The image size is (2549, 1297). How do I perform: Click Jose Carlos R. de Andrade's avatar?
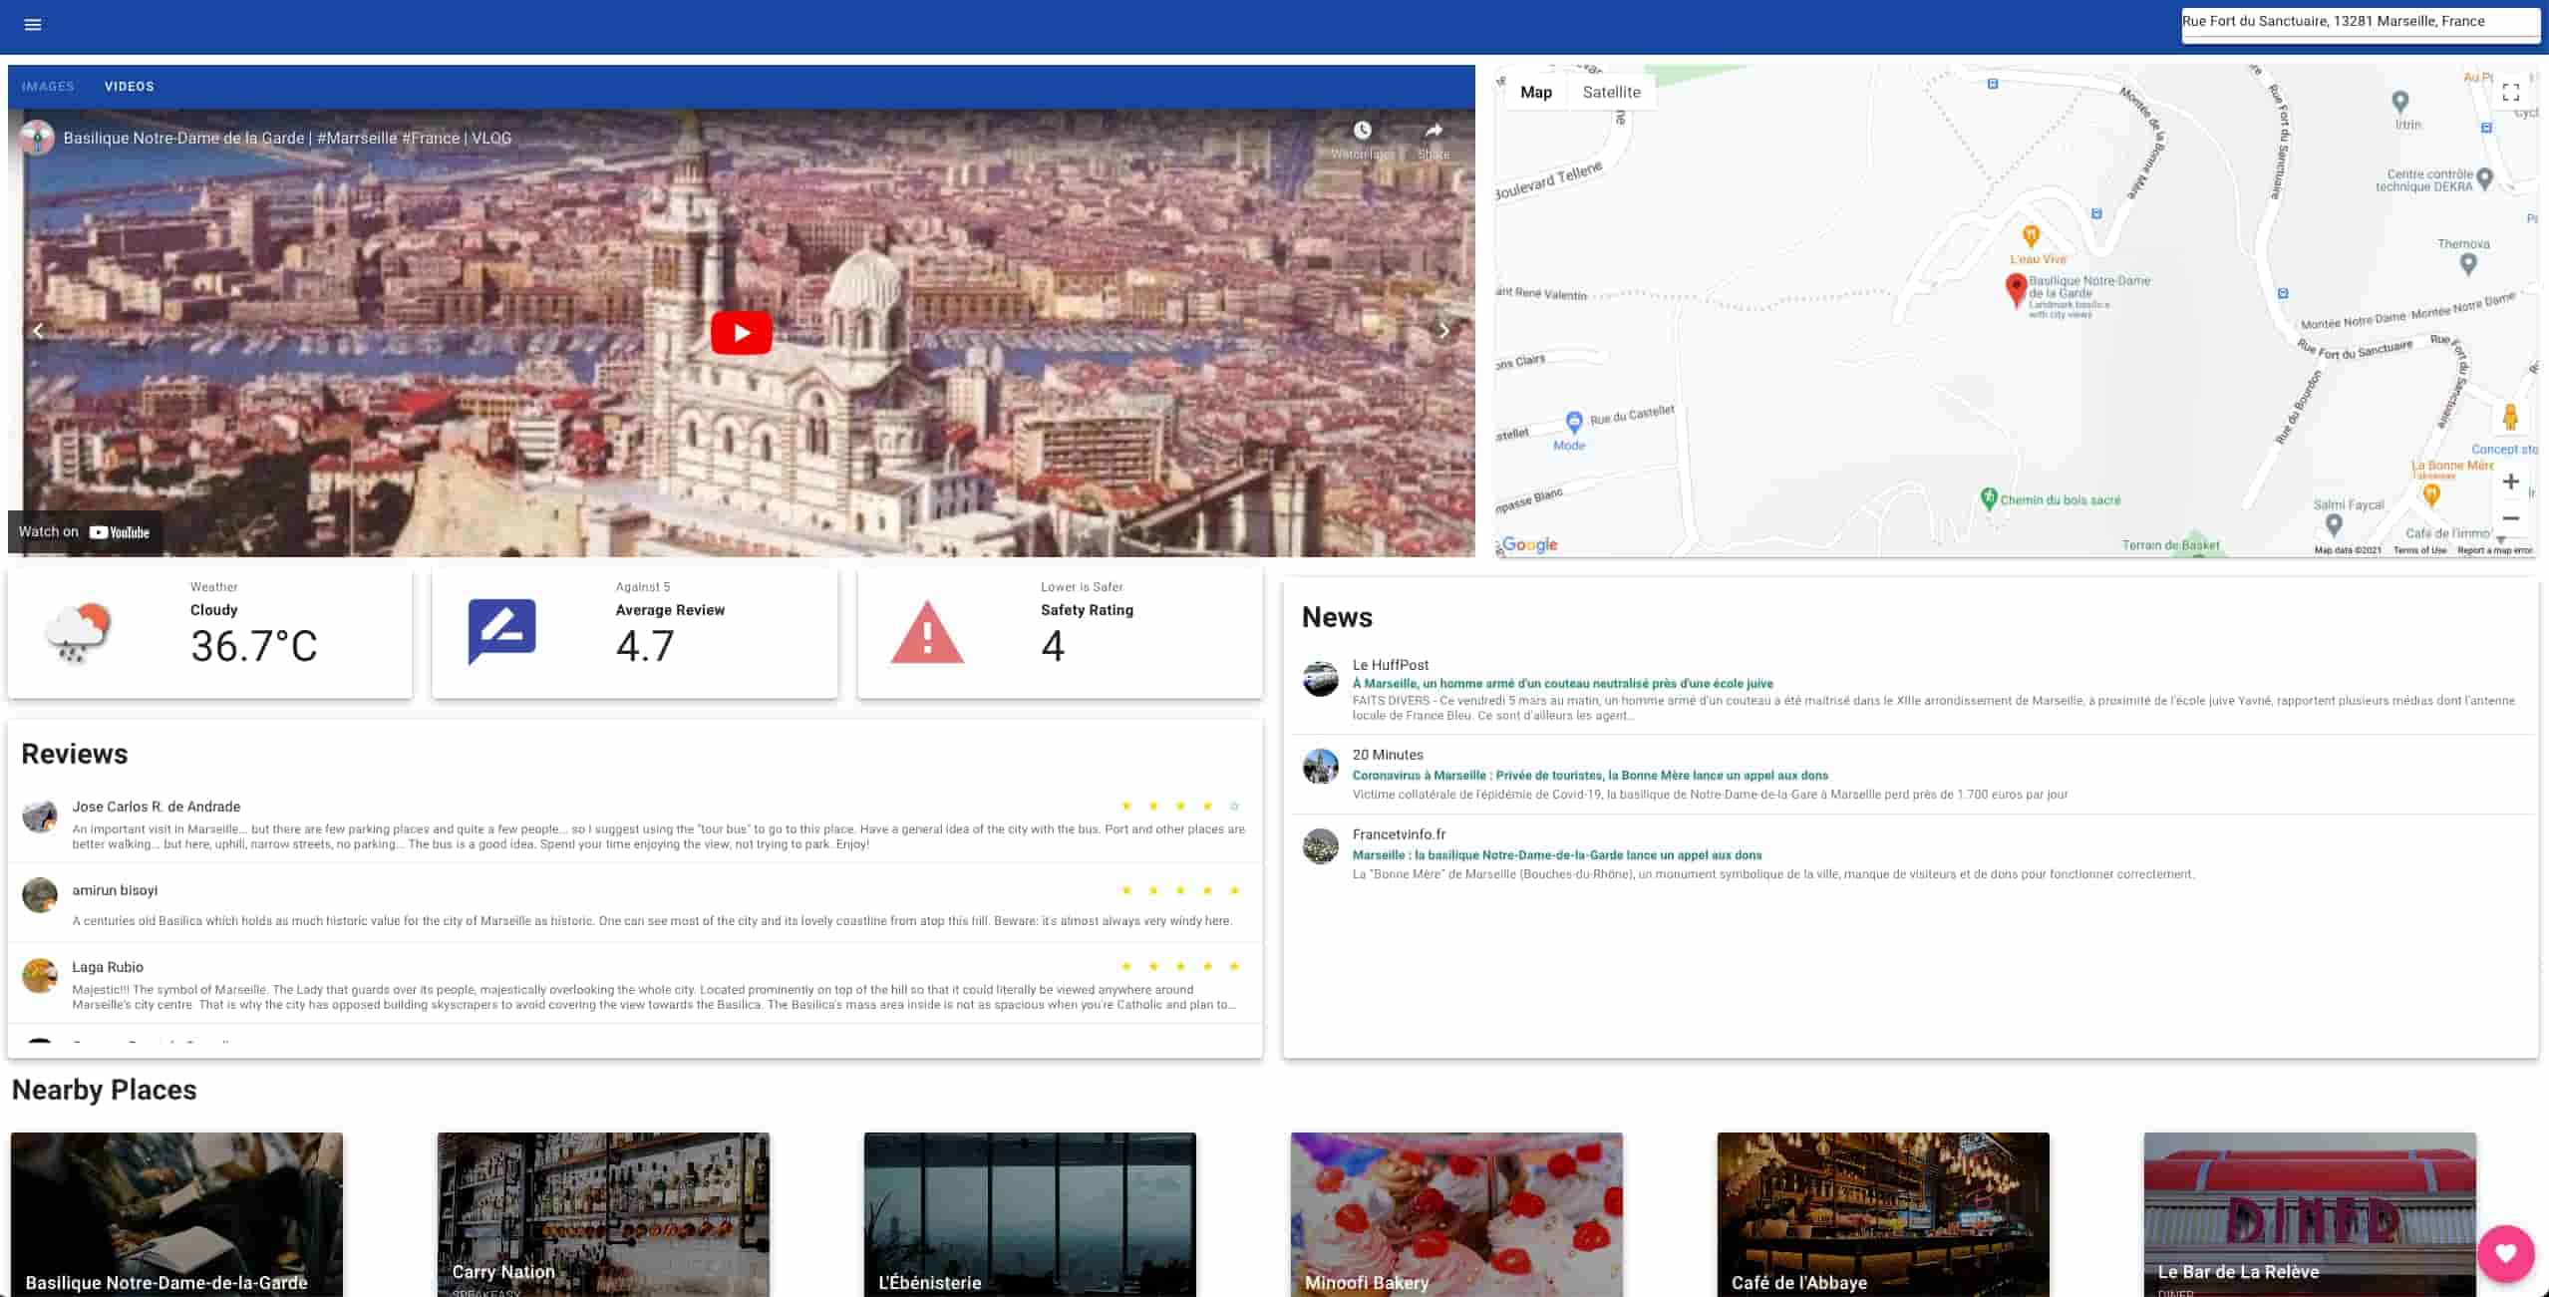pyautogui.click(x=40, y=816)
